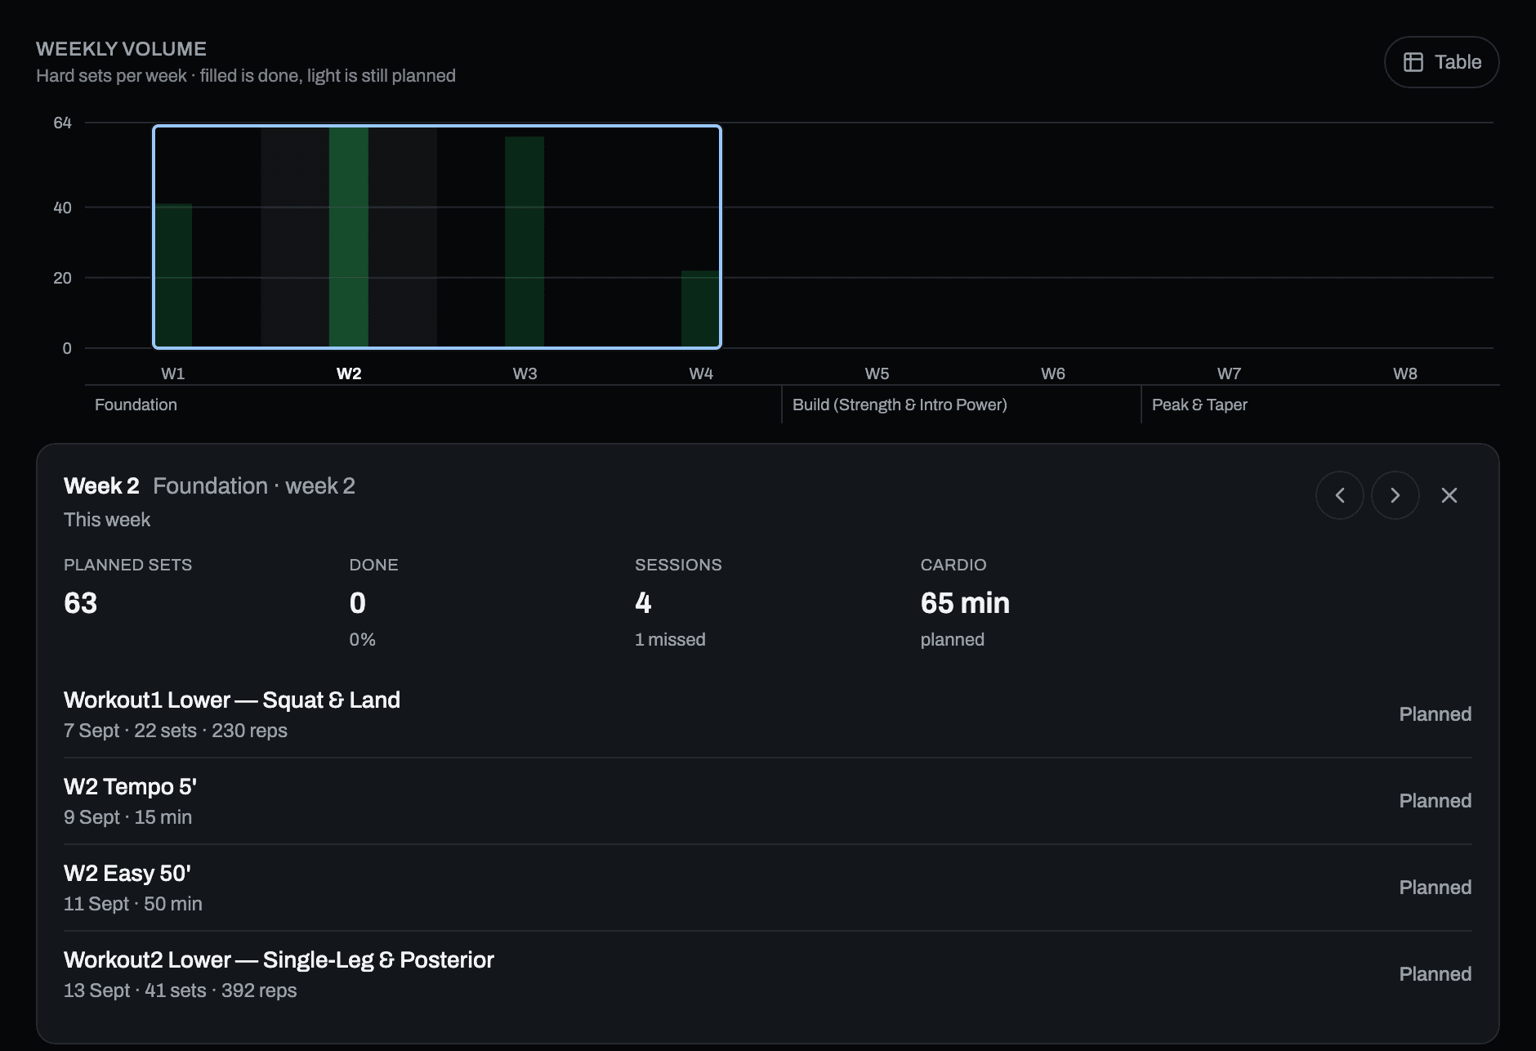This screenshot has width=1536, height=1051.
Task: Open Workout2 Lower — Single-Leg & Posterior
Action: (x=768, y=974)
